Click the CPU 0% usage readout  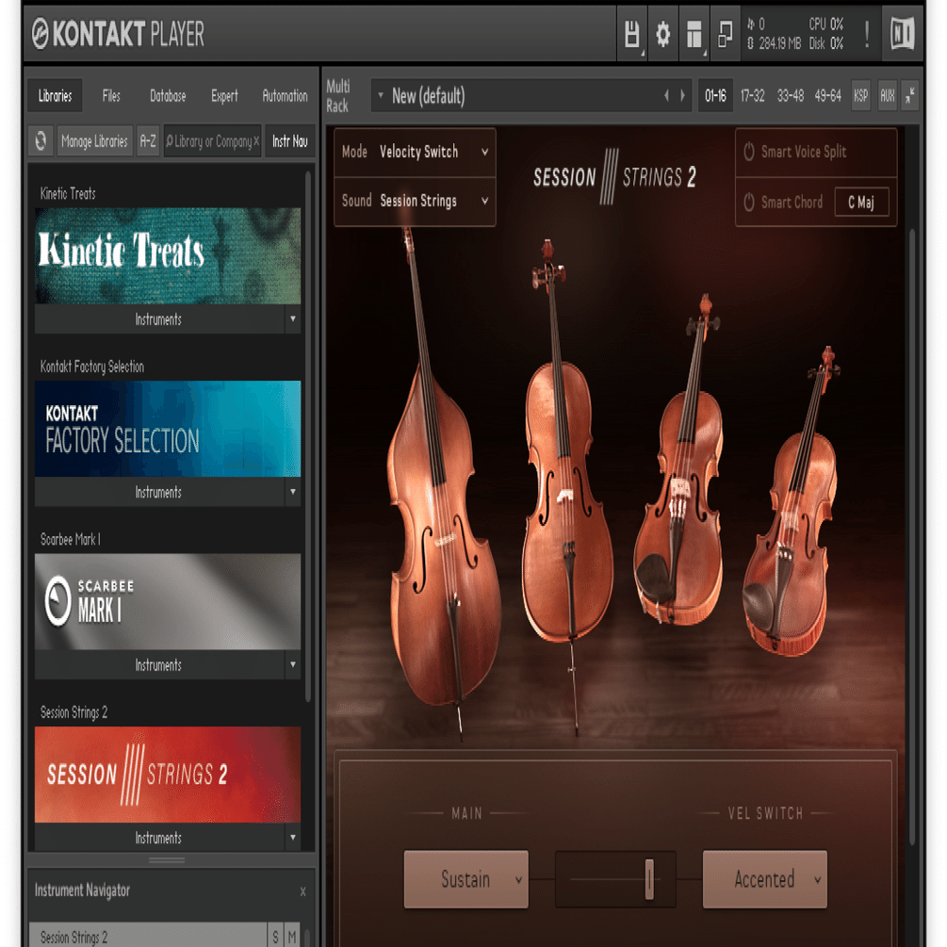tap(826, 24)
